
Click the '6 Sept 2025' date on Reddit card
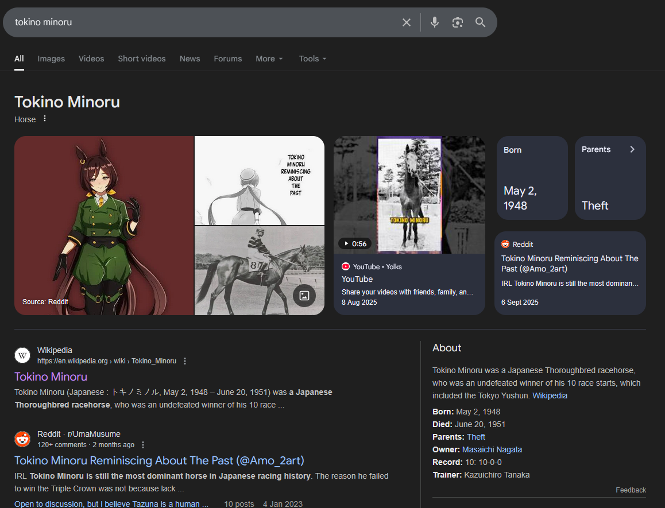pos(520,303)
